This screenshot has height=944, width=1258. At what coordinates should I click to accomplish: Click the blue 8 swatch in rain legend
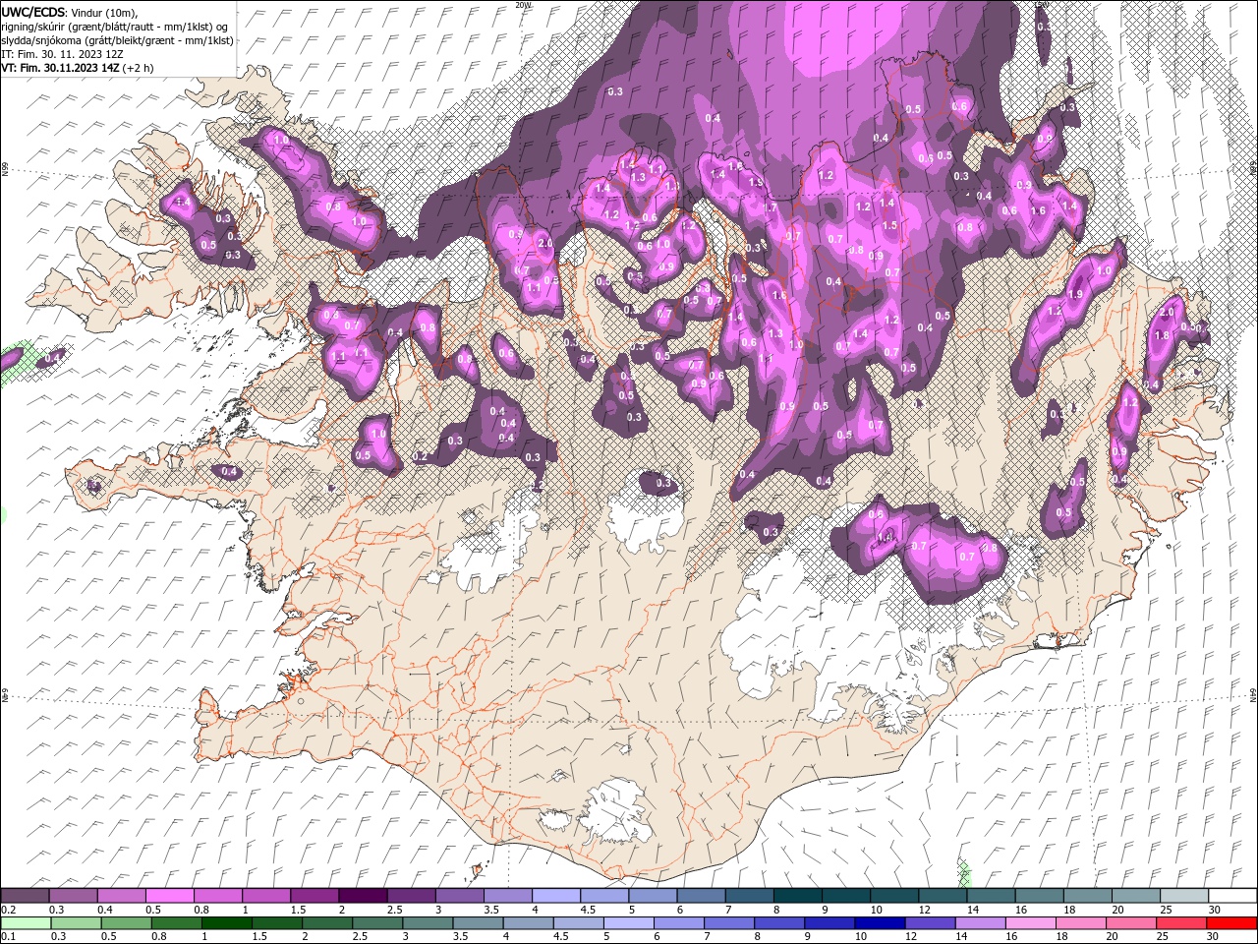coord(778,923)
